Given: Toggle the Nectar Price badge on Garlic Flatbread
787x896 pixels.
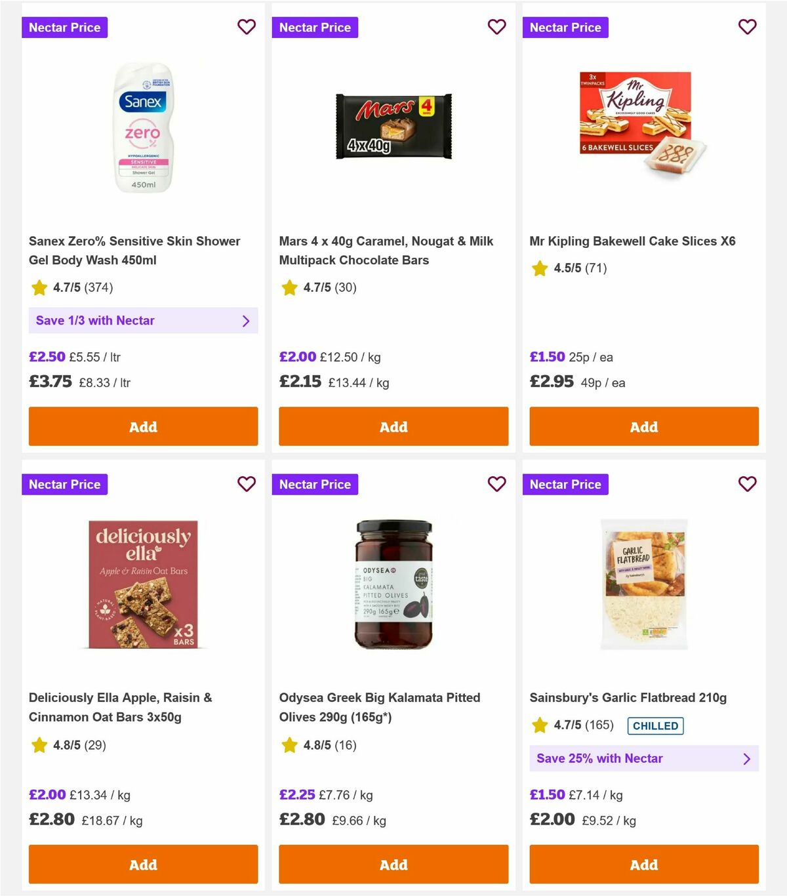Looking at the screenshot, I should point(566,484).
